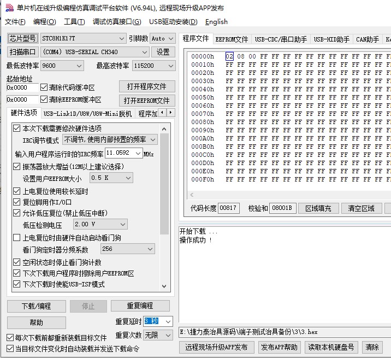This screenshot has width=391, height=358.
Task: Open the IRC frequency 11.0592 dropdown
Action: (138, 153)
